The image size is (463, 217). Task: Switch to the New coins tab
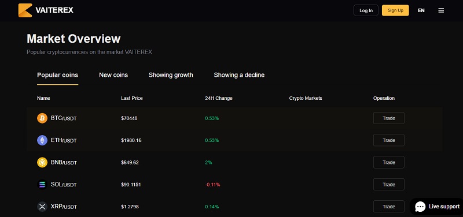click(113, 75)
